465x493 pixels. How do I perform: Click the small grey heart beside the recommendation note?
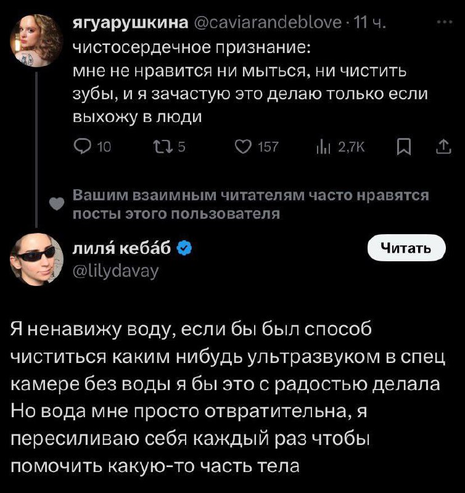[x=56, y=204]
